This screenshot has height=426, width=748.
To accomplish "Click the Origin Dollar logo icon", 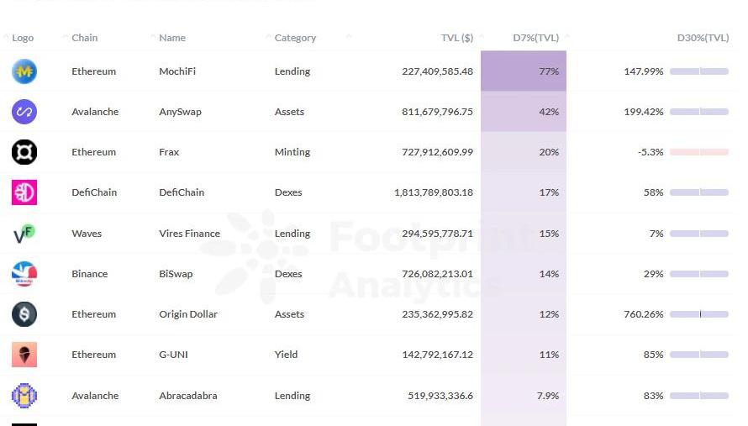I will pos(24,314).
